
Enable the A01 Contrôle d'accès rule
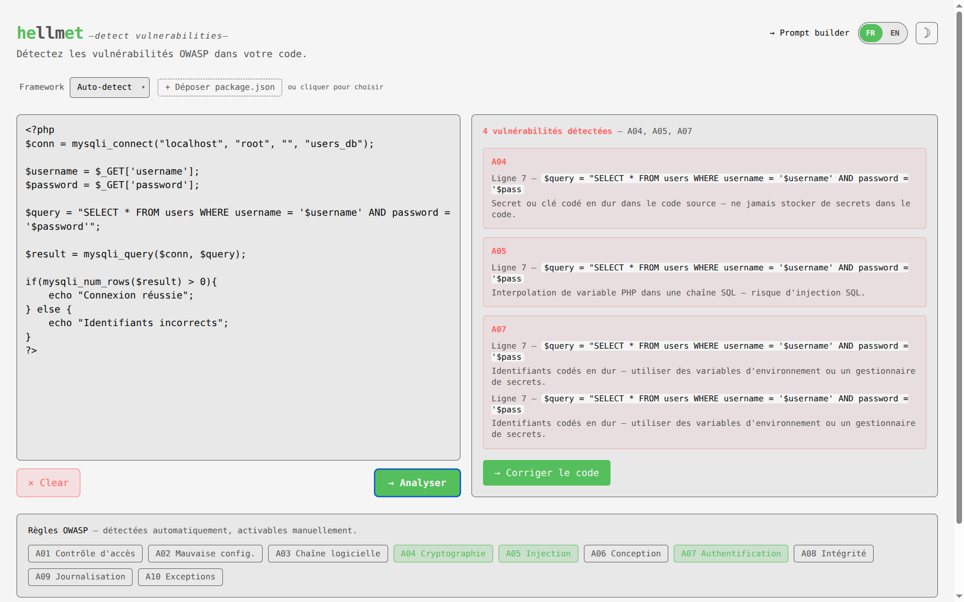pyautogui.click(x=85, y=553)
